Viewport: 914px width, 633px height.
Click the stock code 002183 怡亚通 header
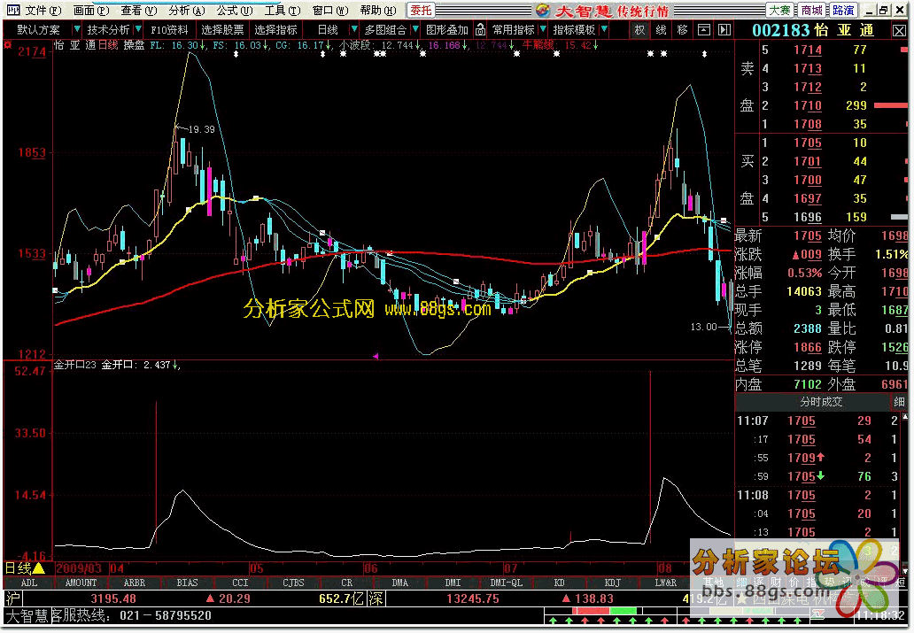(x=812, y=30)
